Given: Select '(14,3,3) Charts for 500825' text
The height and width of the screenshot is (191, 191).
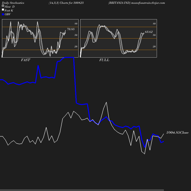Looking at the screenshot, I should point(66,3).
